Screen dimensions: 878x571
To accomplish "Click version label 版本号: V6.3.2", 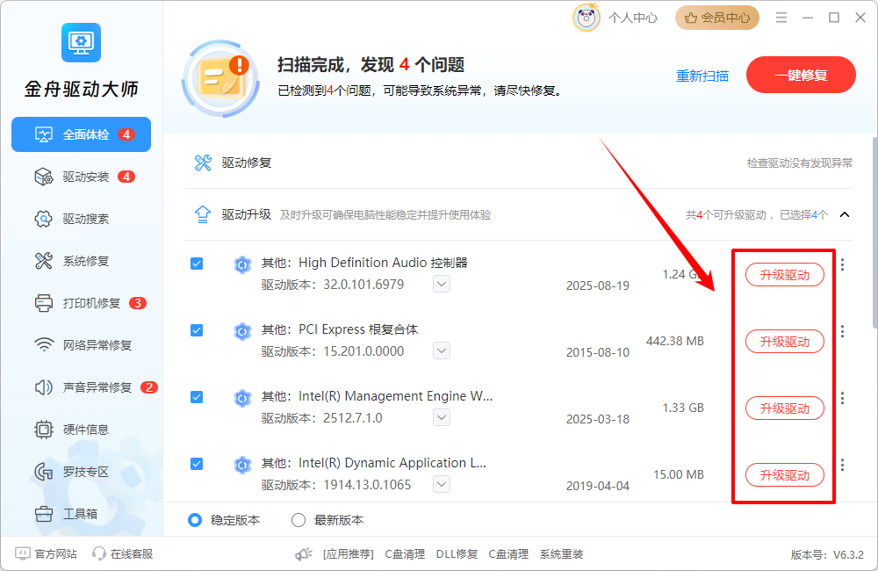I will (827, 555).
